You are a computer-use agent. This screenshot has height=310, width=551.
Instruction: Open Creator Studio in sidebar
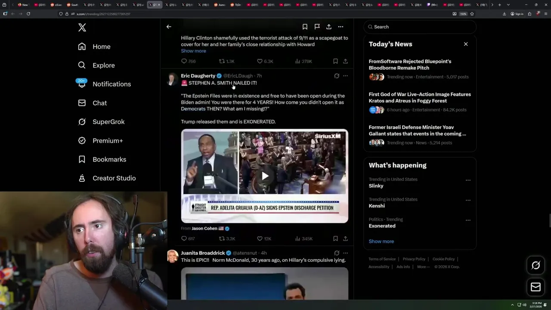107,178
